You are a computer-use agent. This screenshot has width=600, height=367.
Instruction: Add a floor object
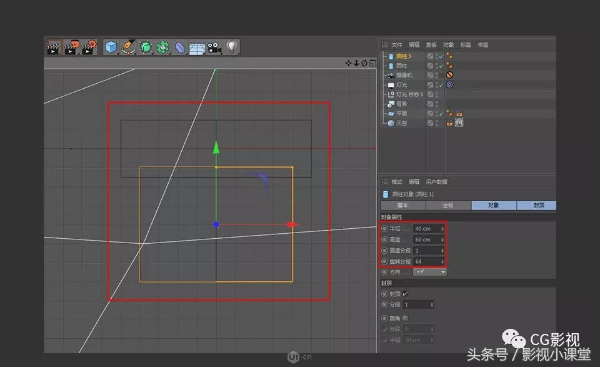pos(196,47)
